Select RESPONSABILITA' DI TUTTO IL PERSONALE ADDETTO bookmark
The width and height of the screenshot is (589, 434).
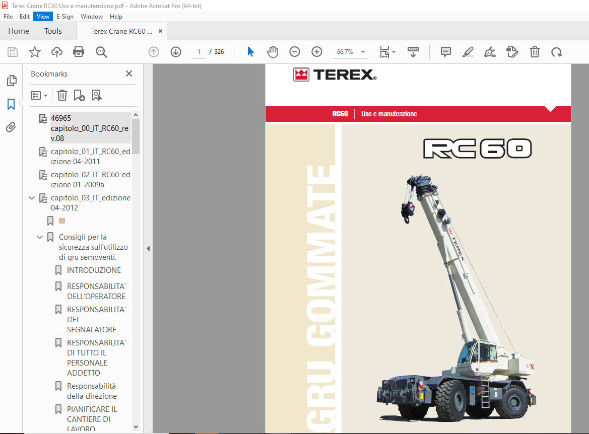(97, 358)
